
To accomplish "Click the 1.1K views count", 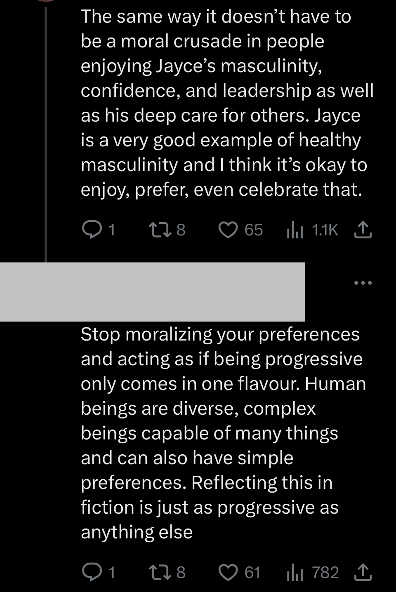I will point(325,230).
